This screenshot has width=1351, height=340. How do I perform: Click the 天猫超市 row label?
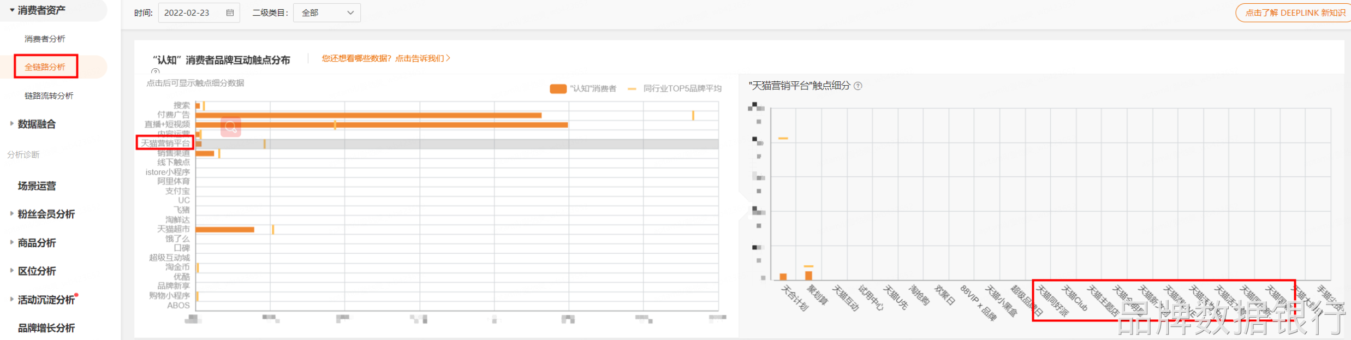click(174, 229)
